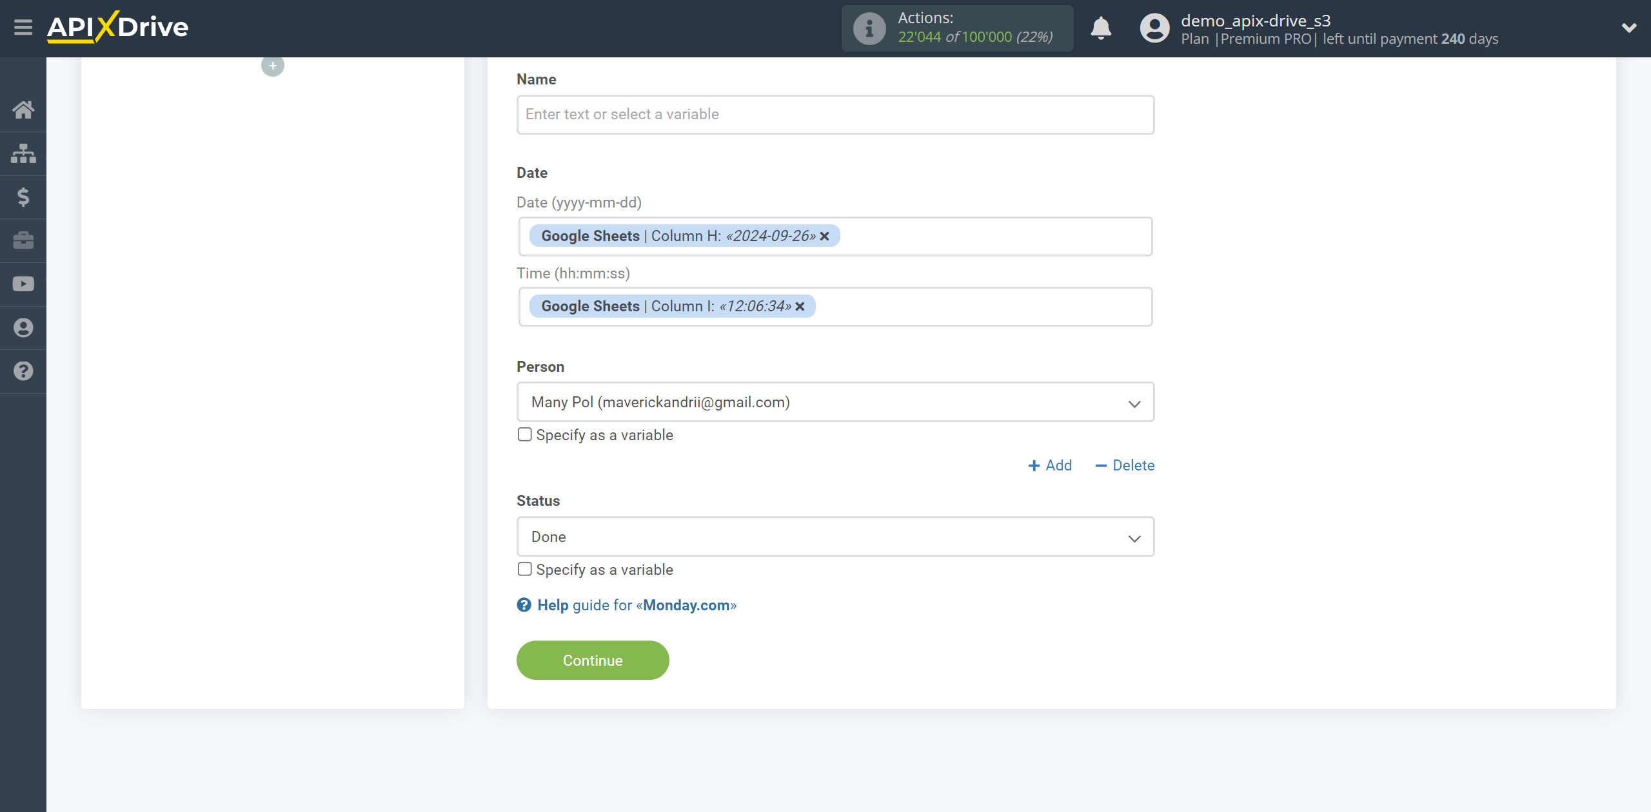Enable 'Specify as a variable' for Status field
This screenshot has width=1651, height=812.
click(524, 569)
